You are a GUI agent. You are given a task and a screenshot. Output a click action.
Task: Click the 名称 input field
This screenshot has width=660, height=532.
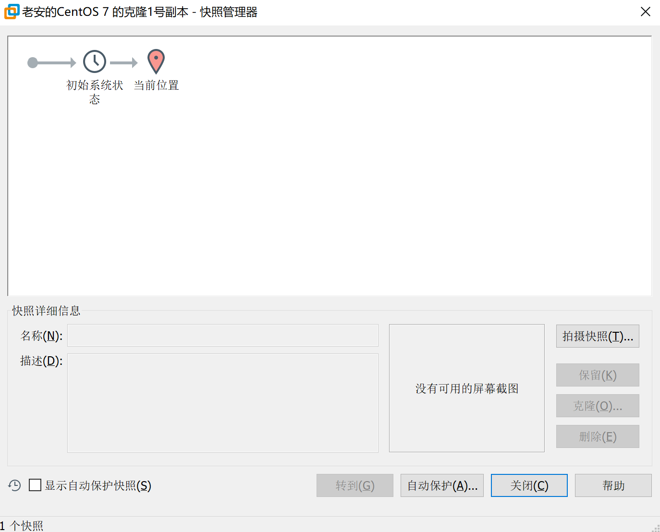(x=223, y=336)
